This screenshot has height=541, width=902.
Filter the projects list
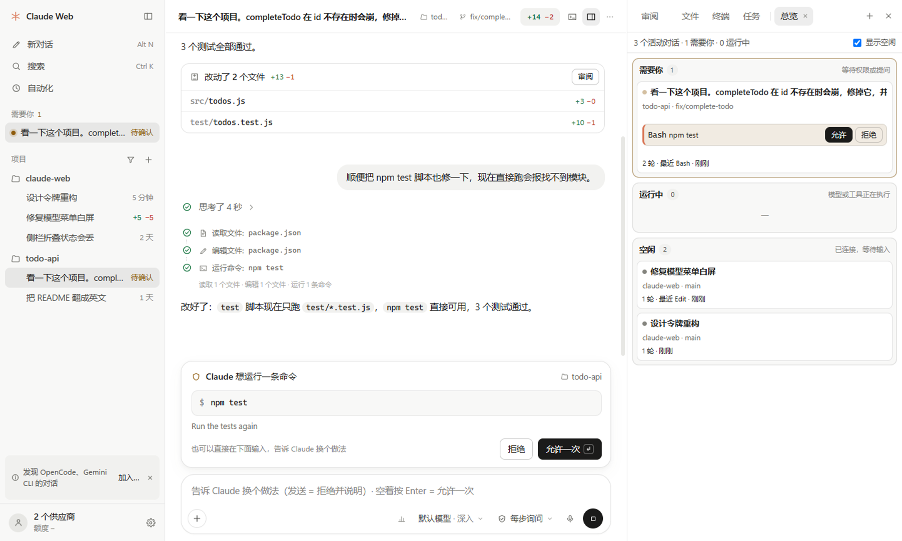131,159
